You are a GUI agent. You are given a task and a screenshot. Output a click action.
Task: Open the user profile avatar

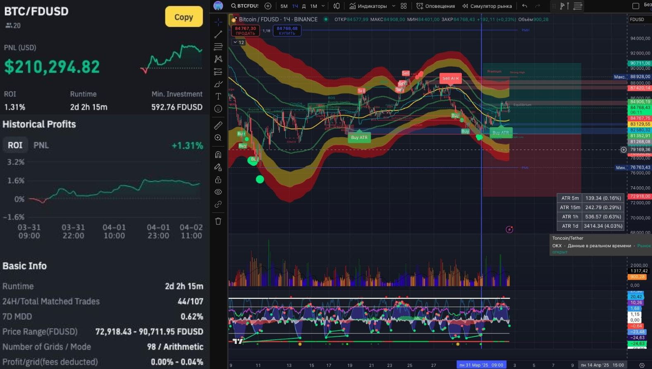[218, 6]
